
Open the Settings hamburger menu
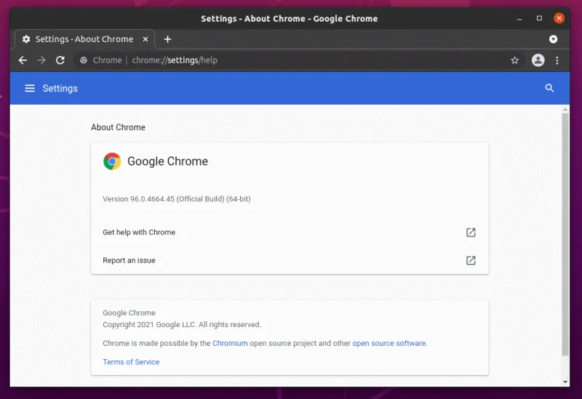click(x=30, y=88)
